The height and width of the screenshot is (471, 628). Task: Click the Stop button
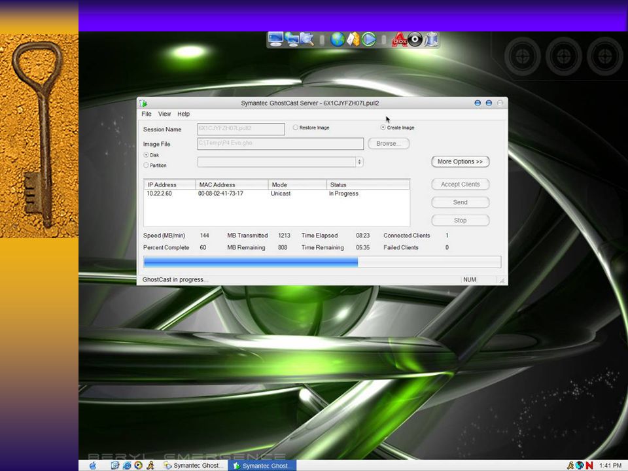click(x=460, y=220)
